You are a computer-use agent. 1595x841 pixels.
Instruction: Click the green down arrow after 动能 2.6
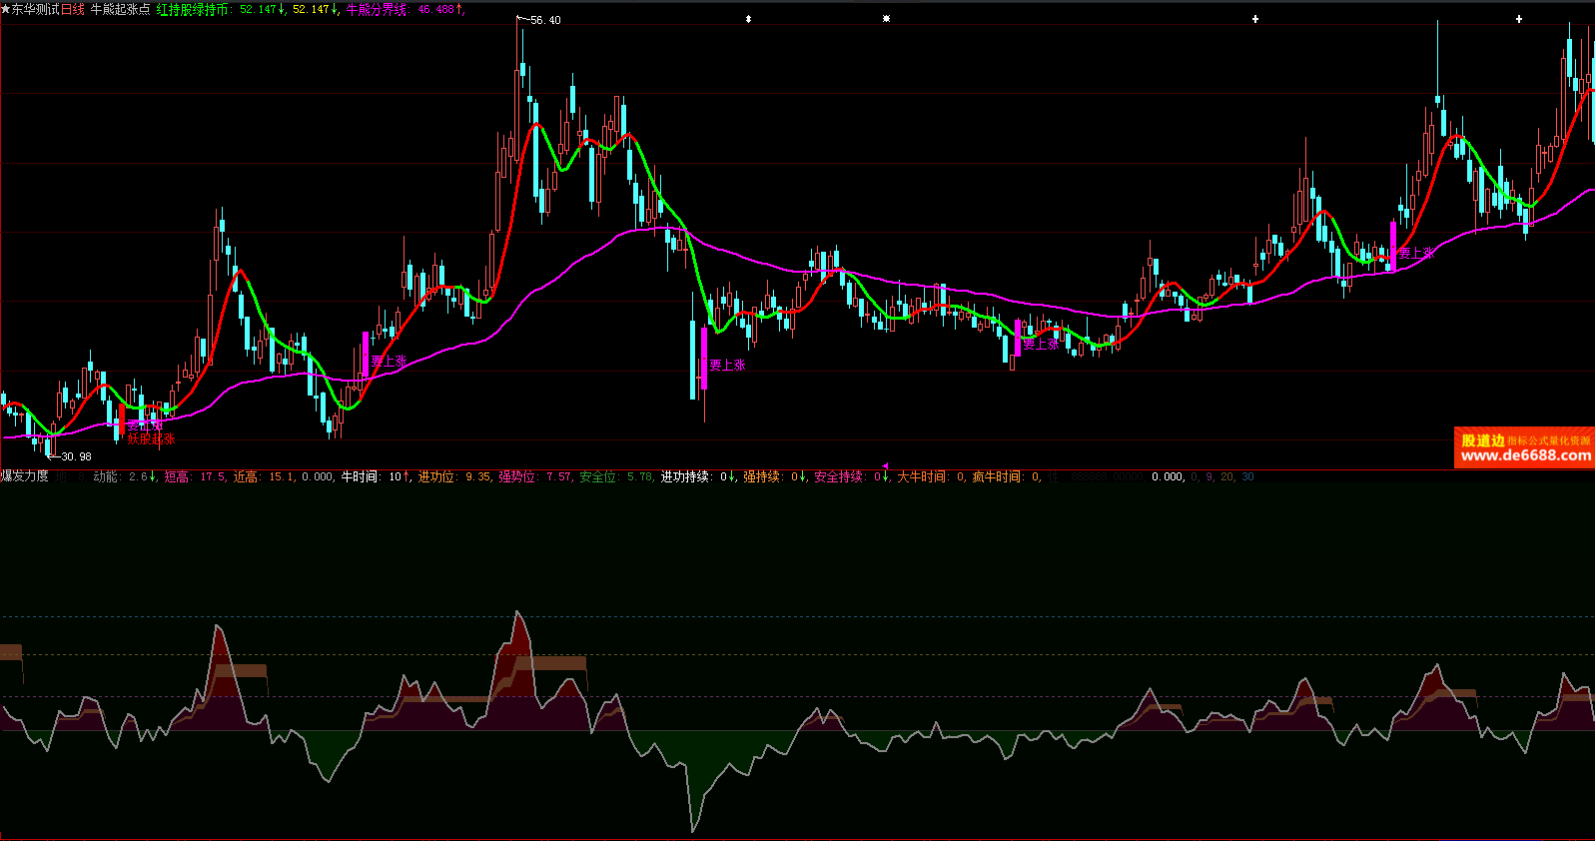coord(154,477)
